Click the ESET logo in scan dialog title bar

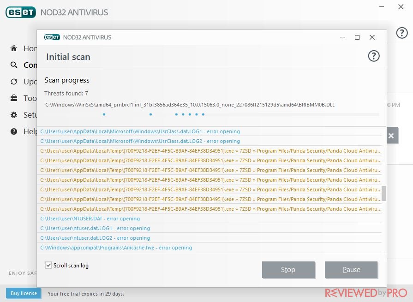pos(52,37)
